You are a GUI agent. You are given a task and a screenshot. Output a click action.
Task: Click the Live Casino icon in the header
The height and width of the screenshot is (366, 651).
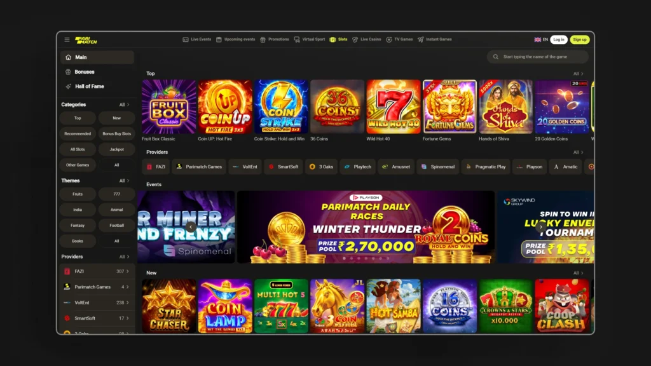(355, 40)
